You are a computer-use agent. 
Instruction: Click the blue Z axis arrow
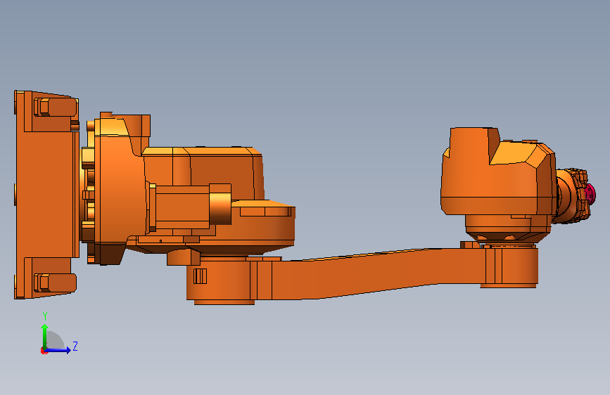(58, 350)
